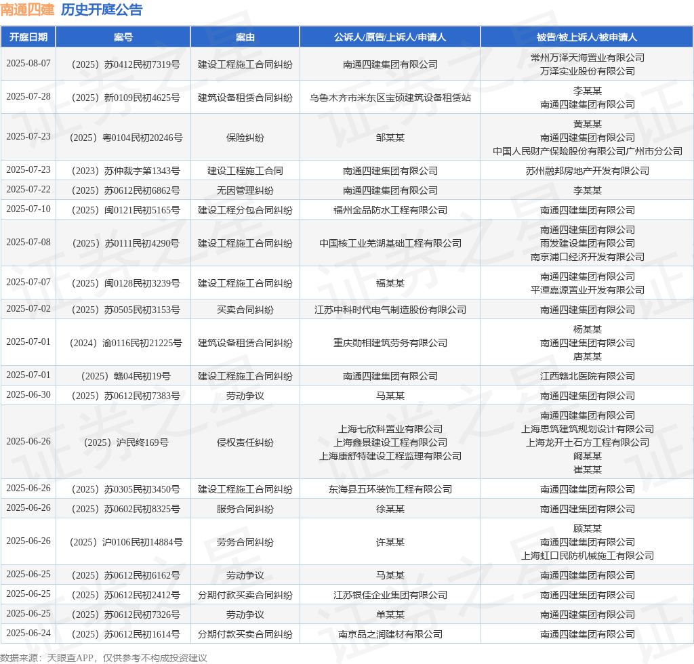The width and height of the screenshot is (694, 664).
Task: Select case number (2025)苏0612民初7326号
Action: tap(125, 615)
